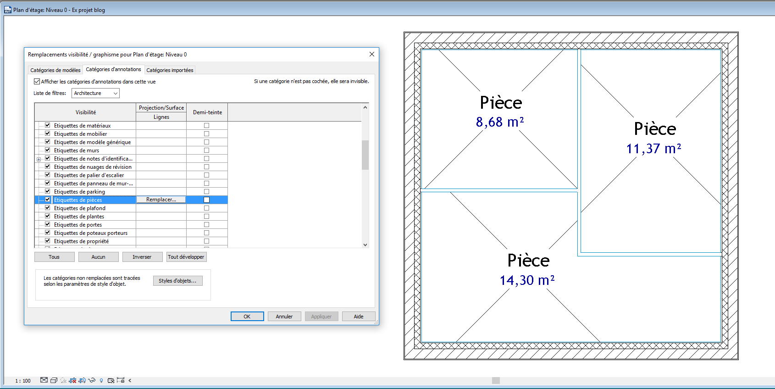Uncheck visibility of Etiquettes de mobilier
This screenshot has height=389, width=775.
point(47,133)
